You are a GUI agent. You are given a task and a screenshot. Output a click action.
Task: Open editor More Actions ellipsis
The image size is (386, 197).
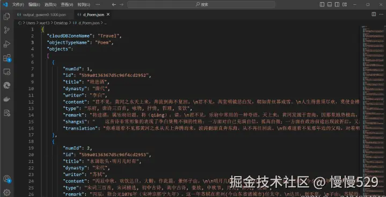tap(381, 14)
